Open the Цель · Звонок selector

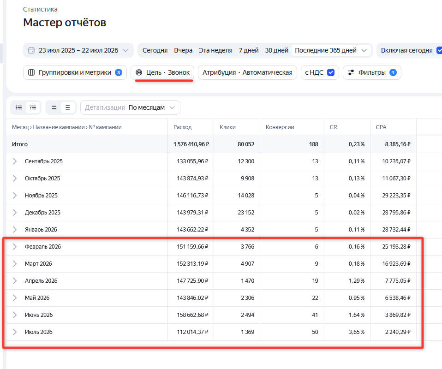163,72
